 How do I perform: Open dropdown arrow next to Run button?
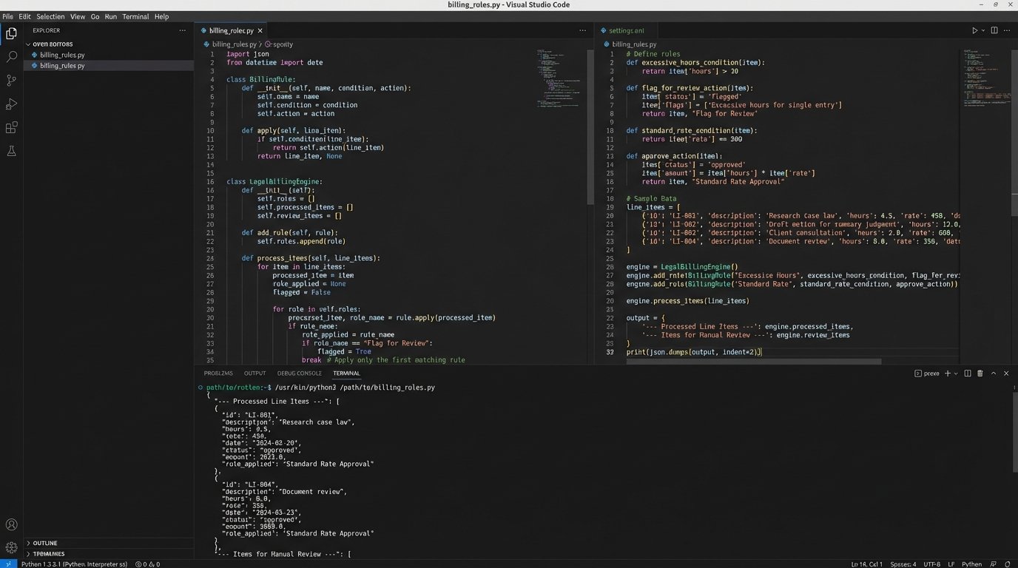pyautogui.click(x=983, y=30)
